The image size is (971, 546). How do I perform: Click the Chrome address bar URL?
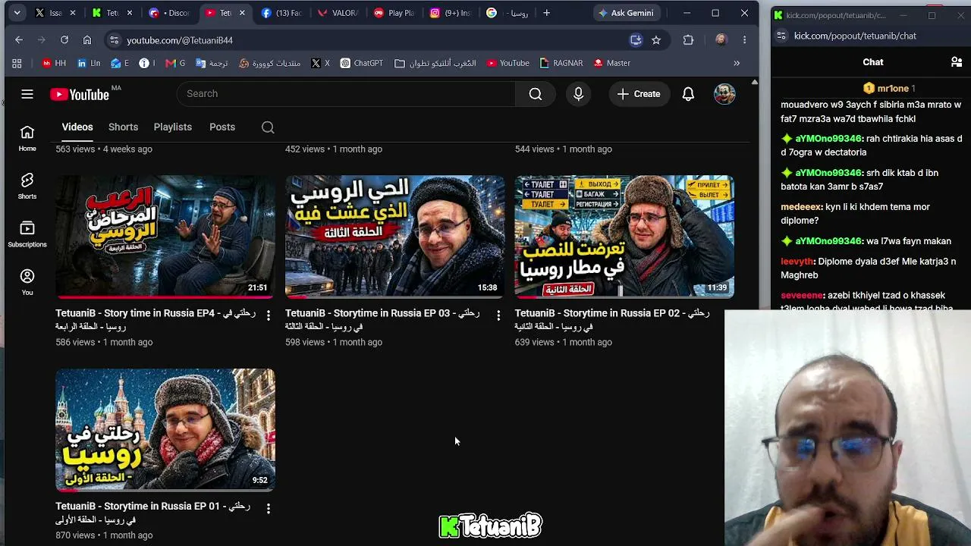[x=180, y=40]
